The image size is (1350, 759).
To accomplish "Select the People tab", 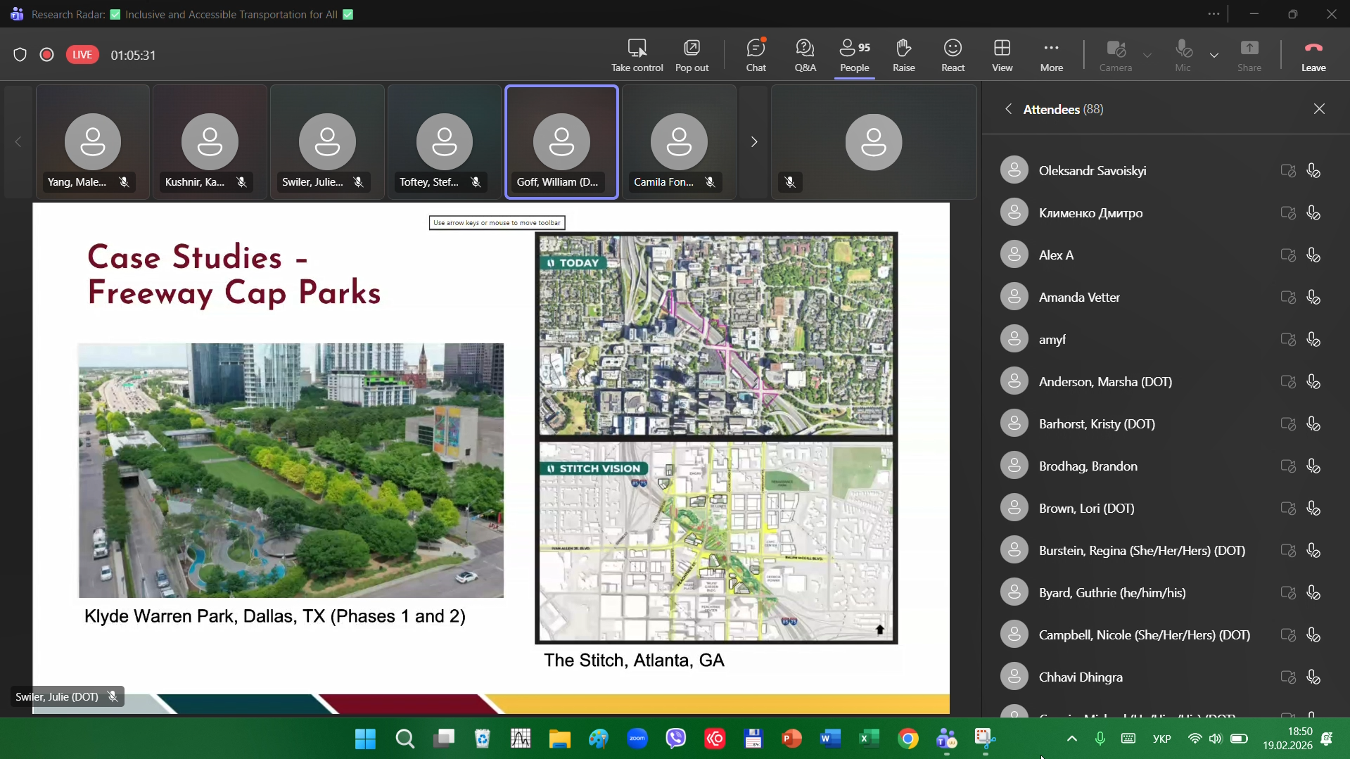I will click(854, 55).
